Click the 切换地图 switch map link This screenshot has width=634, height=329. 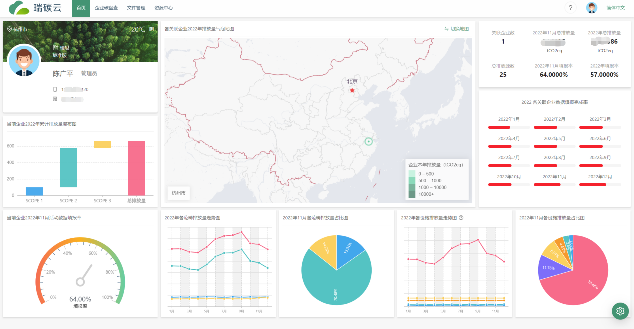456,29
